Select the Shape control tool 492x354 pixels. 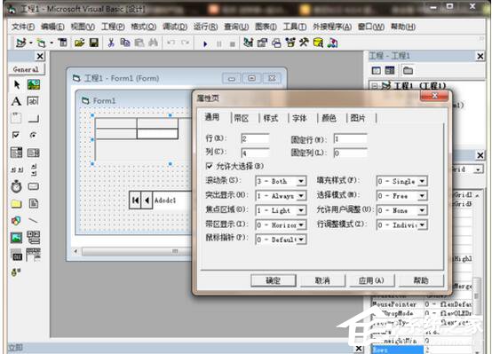(16, 220)
